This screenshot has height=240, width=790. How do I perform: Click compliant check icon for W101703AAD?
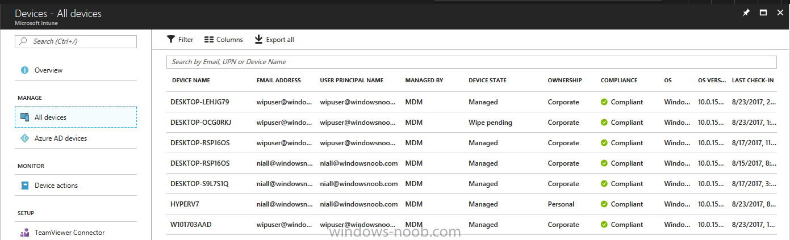(604, 225)
